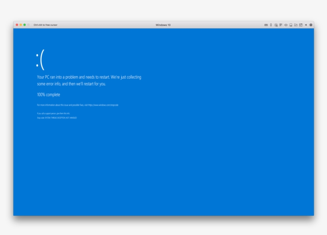Open the VM configuration gear

[x=311, y=25]
